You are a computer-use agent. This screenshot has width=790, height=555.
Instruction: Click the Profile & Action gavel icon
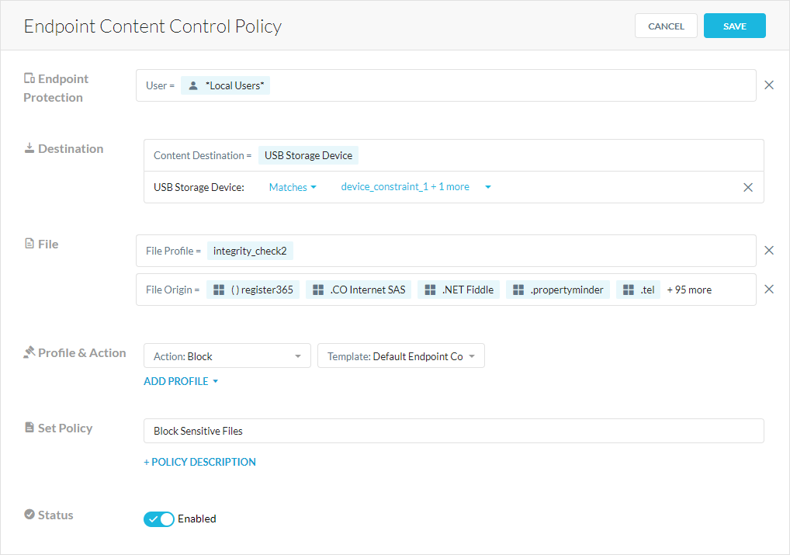pyautogui.click(x=29, y=352)
